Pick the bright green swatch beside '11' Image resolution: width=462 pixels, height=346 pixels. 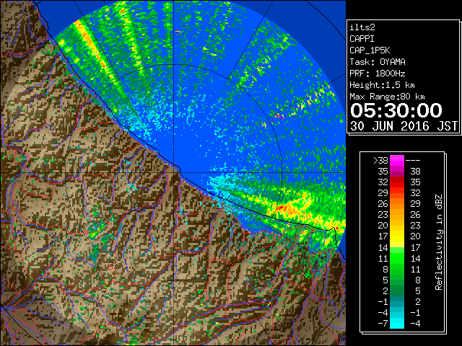(x=397, y=258)
